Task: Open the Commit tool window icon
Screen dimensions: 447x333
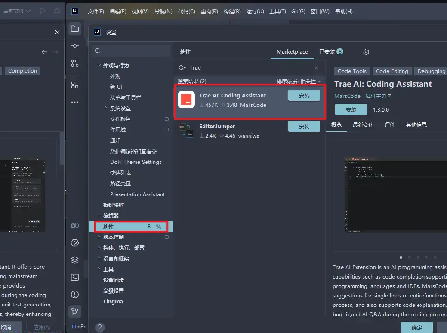Action: pos(75,46)
